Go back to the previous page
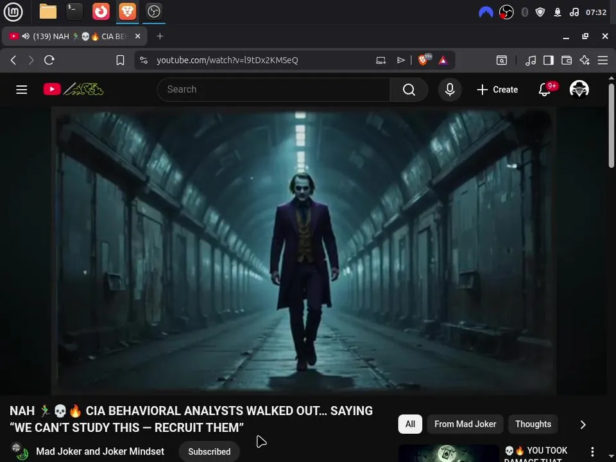Screen dimensions: 616x462 tap(13, 60)
